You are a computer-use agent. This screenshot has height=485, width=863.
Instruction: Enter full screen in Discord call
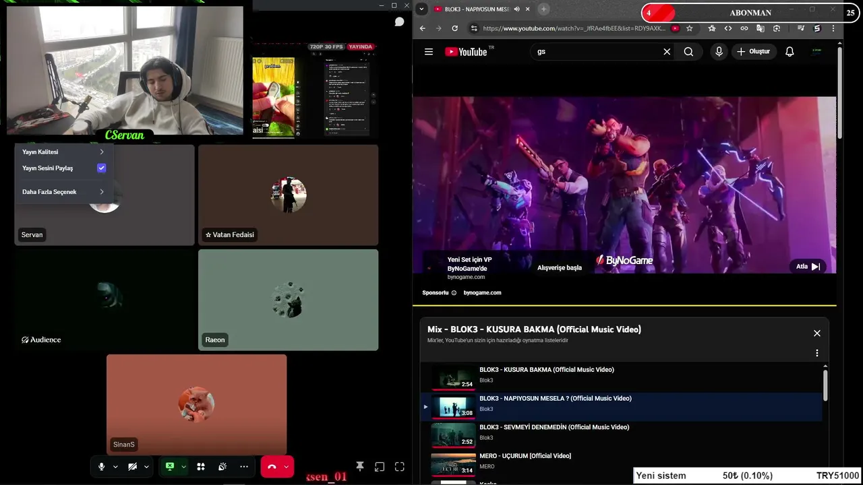pyautogui.click(x=400, y=466)
